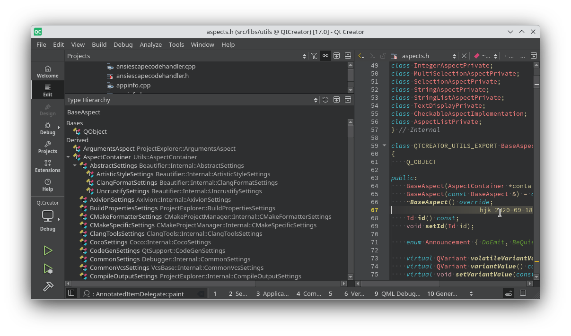This screenshot has height=336, width=571.
Task: Start debugging with the run-debug icon
Action: 48,269
